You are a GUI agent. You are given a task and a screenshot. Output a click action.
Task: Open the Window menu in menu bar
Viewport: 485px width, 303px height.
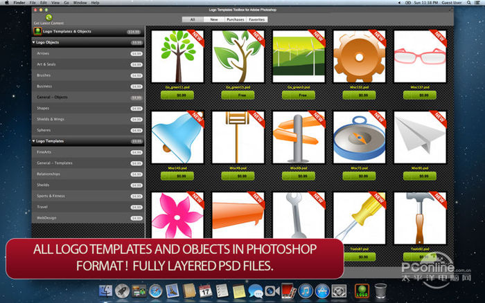pyautogui.click(x=80, y=3)
